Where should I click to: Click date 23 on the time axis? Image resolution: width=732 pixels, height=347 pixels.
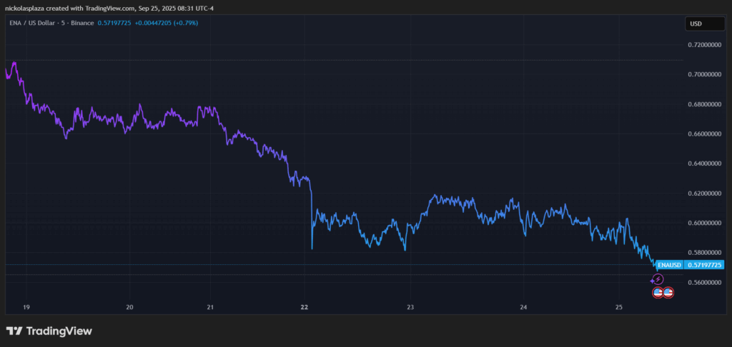[410, 308]
